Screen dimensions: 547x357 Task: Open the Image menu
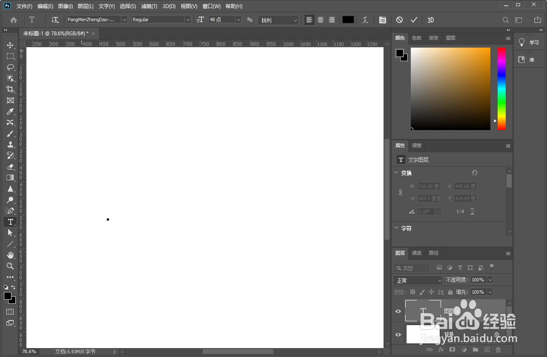66,6
